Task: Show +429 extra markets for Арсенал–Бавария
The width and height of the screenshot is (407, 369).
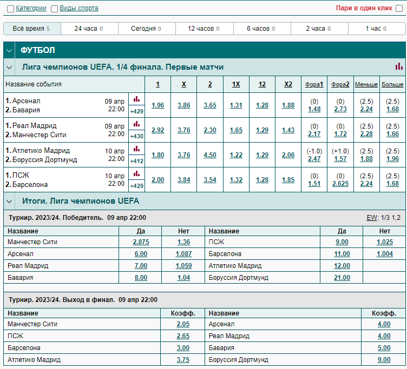Action: [x=136, y=111]
